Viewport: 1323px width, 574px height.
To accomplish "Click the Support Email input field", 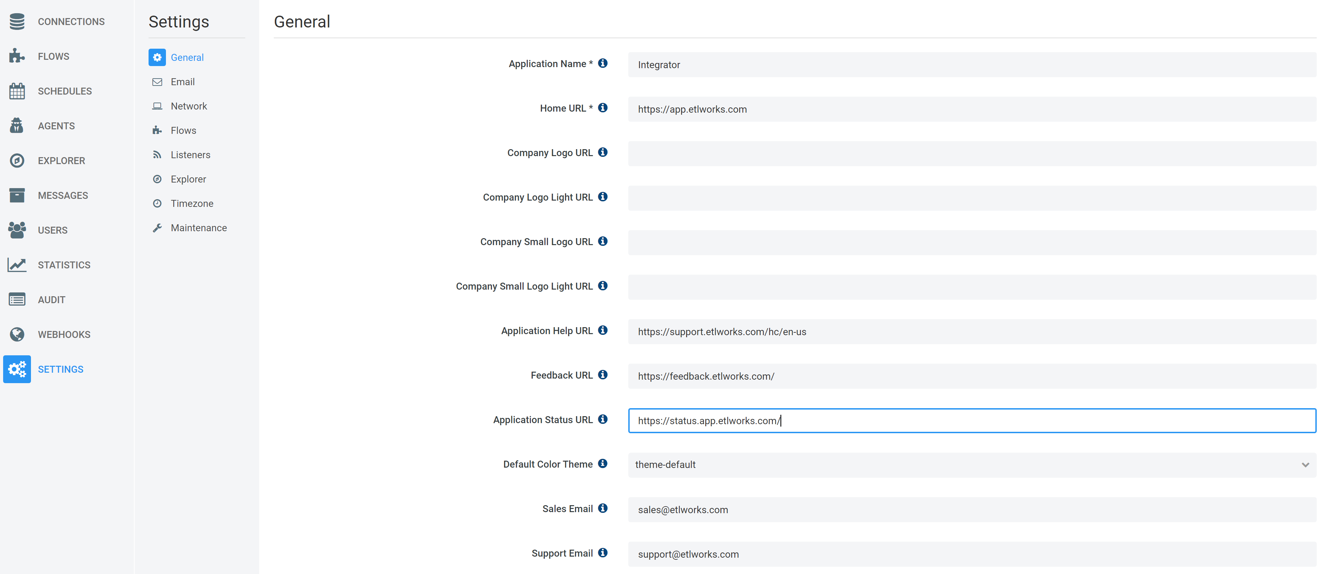I will [x=972, y=555].
